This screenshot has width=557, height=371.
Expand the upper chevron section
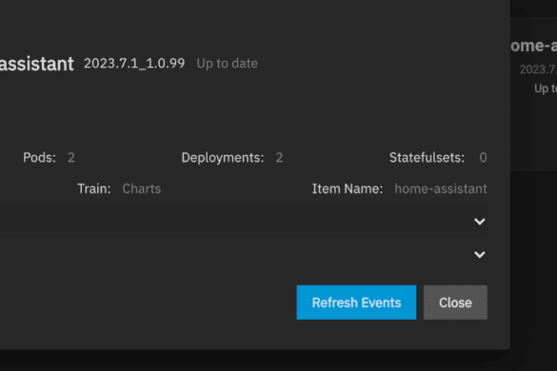pyautogui.click(x=480, y=222)
